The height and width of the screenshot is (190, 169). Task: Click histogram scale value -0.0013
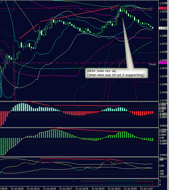pyautogui.click(x=163, y=126)
